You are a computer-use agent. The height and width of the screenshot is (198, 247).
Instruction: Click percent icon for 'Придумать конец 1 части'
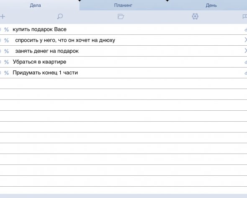(6, 73)
